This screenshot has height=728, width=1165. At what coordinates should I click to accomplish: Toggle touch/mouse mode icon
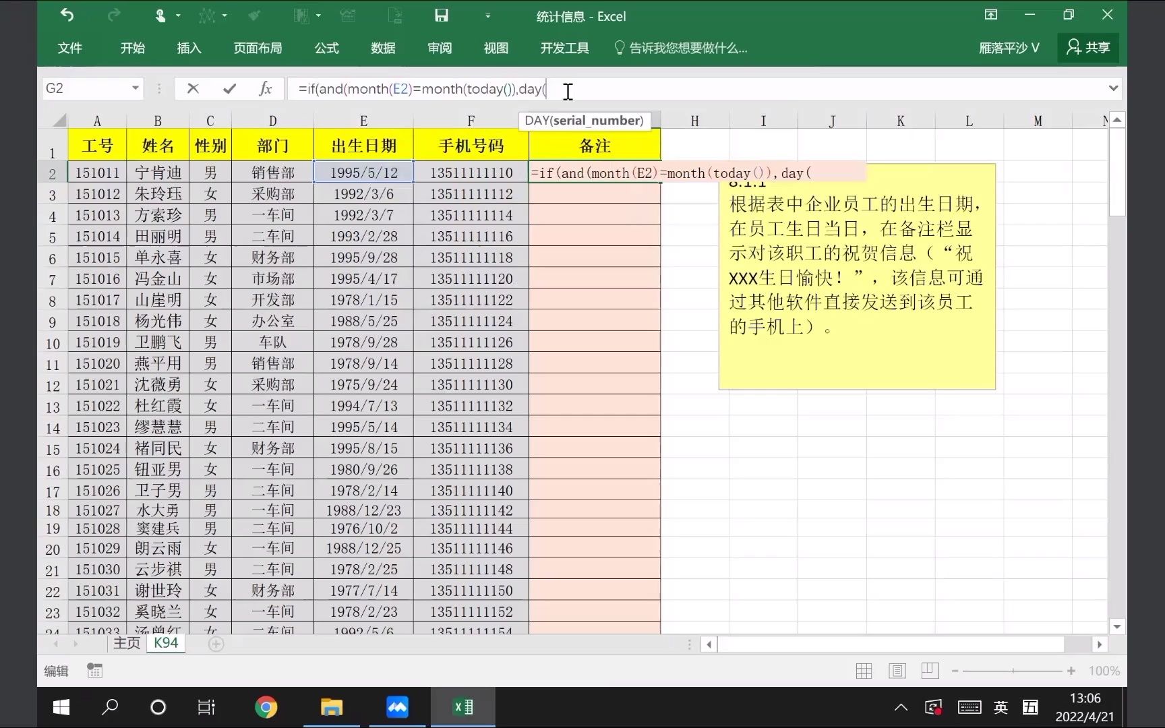tap(160, 15)
